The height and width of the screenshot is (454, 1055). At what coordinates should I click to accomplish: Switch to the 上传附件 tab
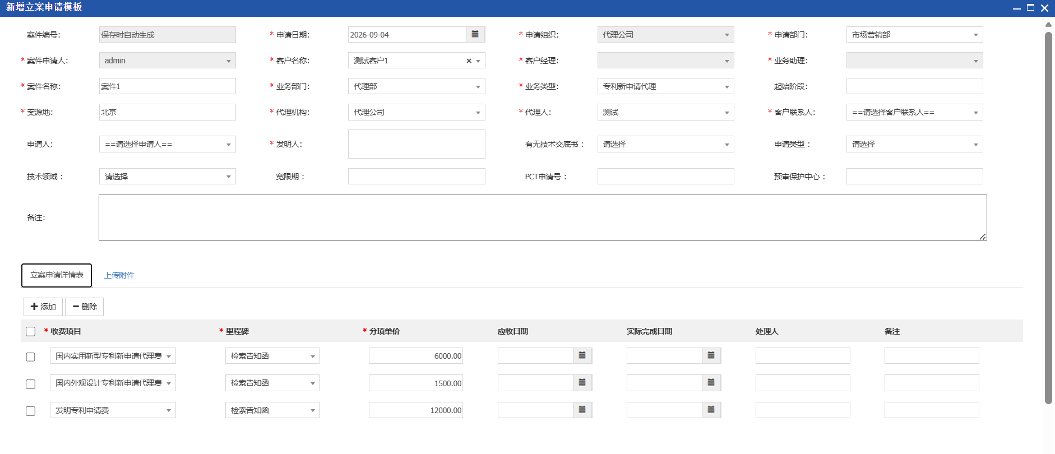(x=119, y=275)
